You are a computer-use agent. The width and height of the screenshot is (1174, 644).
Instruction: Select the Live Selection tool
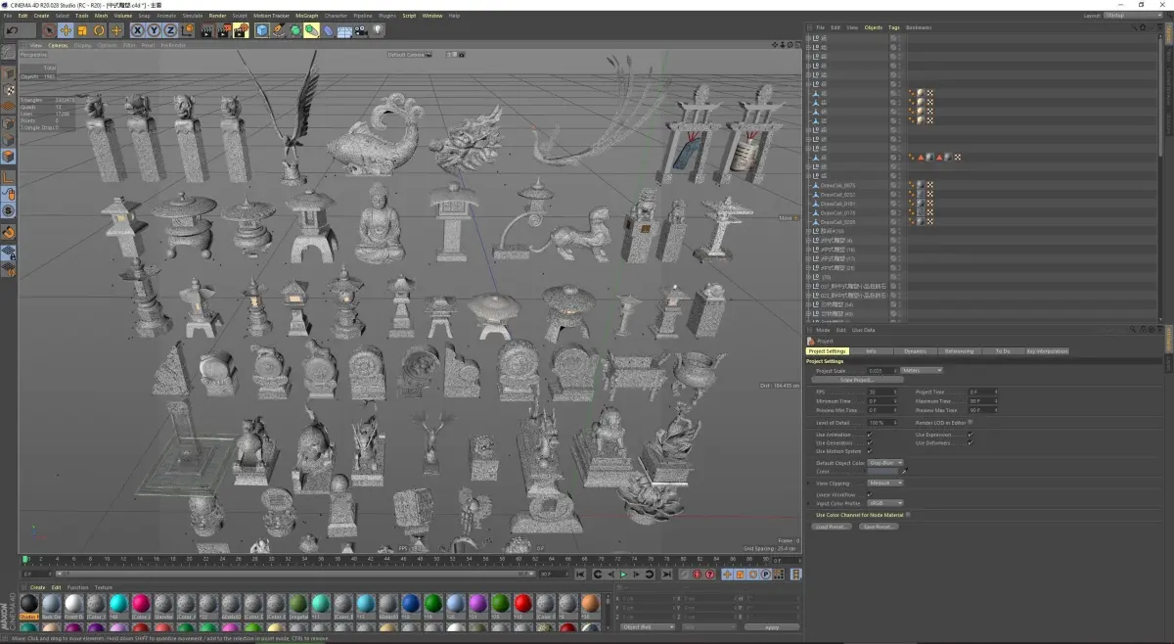click(x=48, y=30)
